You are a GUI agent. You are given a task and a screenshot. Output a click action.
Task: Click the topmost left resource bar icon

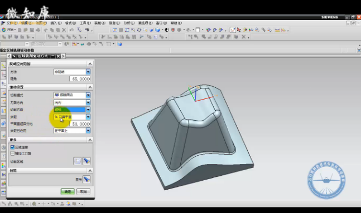coord(3,66)
